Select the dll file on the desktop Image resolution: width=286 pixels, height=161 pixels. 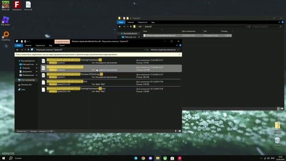tap(28, 6)
